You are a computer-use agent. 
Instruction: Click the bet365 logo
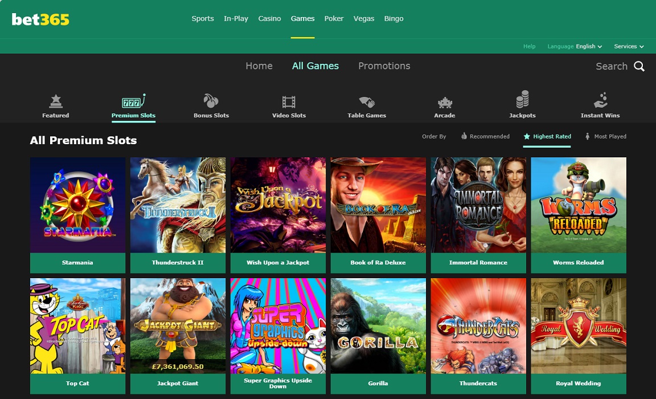click(x=40, y=19)
